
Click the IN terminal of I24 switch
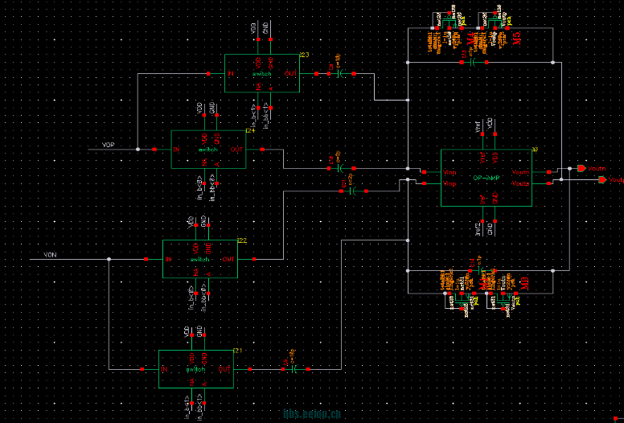click(x=177, y=150)
